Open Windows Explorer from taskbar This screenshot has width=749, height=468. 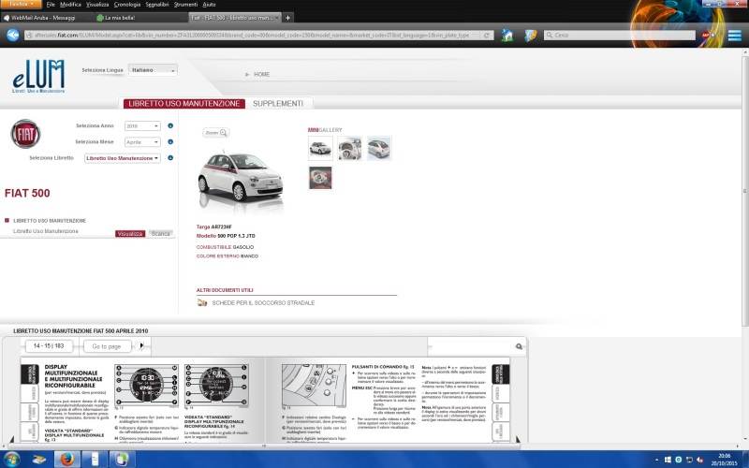[x=39, y=460]
